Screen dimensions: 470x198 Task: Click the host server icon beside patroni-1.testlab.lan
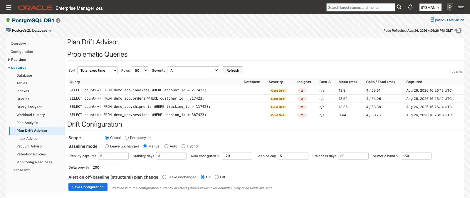click(x=432, y=20)
